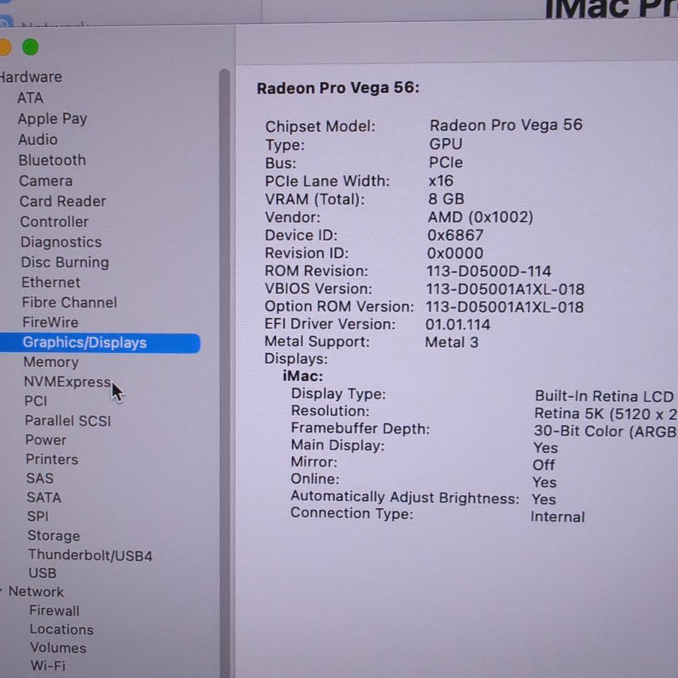View NVMExpress device information

coord(67,382)
